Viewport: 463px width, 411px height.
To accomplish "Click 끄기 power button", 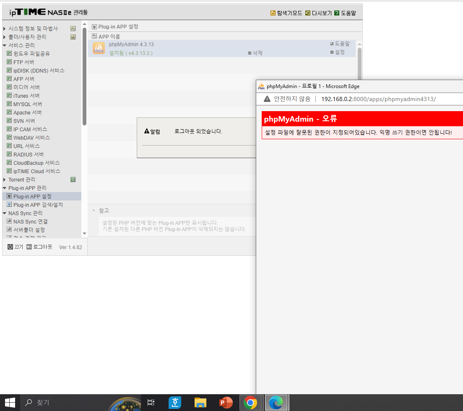I will coord(16,247).
